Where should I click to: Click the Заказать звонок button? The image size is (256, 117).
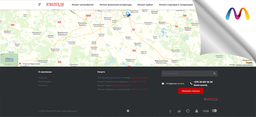click(x=191, y=91)
